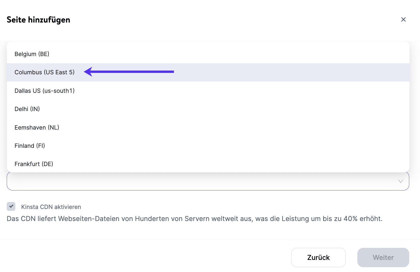Click the purple arrow pointing to Columbus
Screen dimensions: 420x272
[129, 72]
